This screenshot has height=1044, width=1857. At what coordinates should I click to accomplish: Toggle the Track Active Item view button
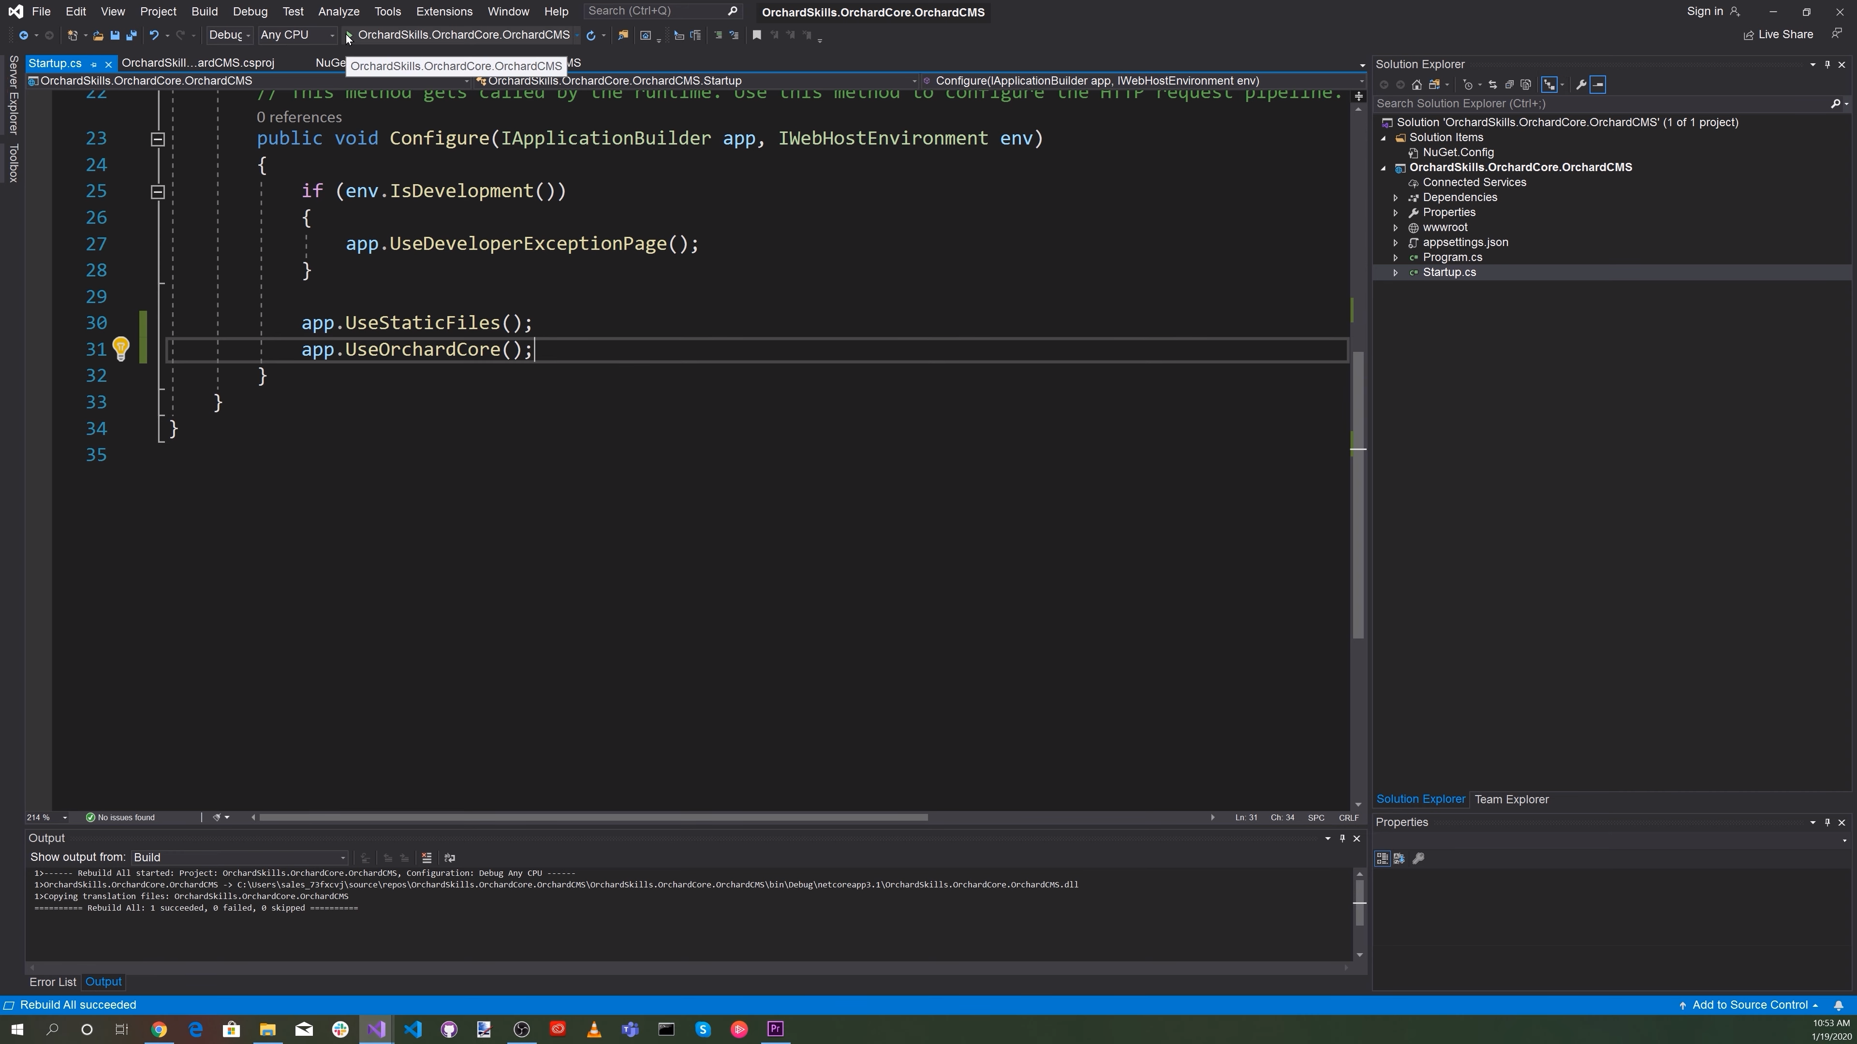[x=1549, y=85]
